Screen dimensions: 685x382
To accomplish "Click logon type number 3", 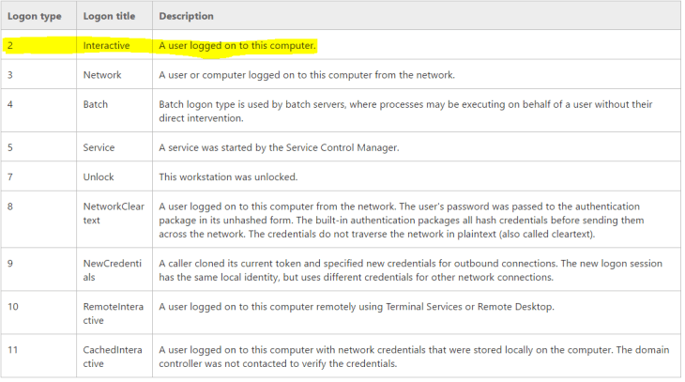I will [x=10, y=74].
